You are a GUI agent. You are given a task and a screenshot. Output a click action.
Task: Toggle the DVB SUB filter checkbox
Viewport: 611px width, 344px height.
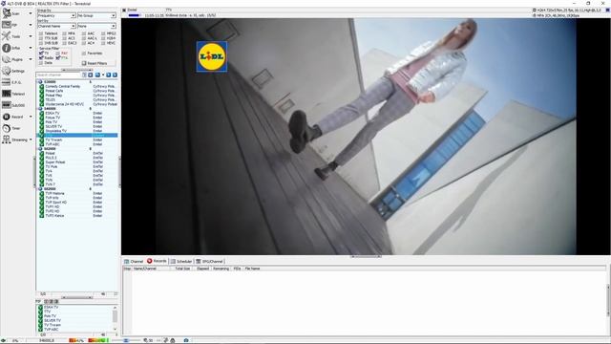point(40,43)
